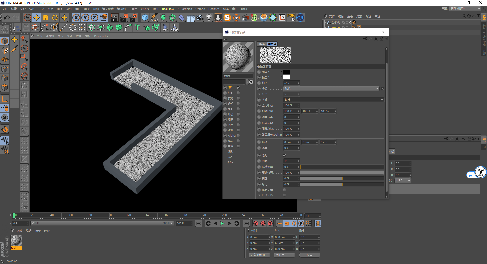Uncheck the 绝对 checkbox
Image resolution: width=487 pixels, height=264 pixels.
[284, 155]
